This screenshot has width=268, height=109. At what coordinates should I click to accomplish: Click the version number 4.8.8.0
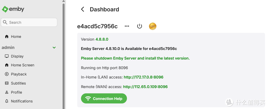pyautogui.click(x=102, y=39)
